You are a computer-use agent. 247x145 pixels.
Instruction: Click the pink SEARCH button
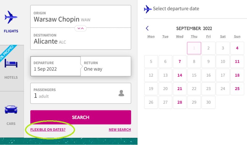[81, 117]
